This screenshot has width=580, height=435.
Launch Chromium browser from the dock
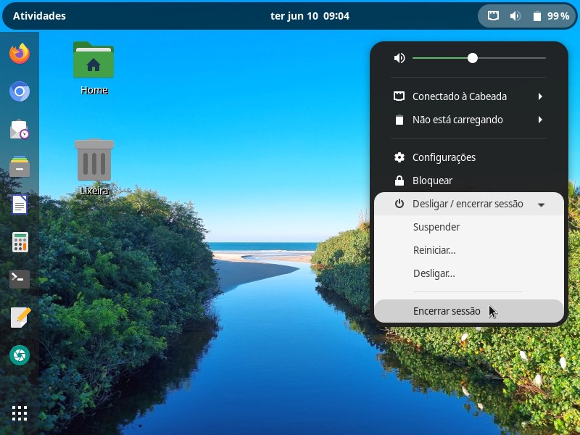20,91
